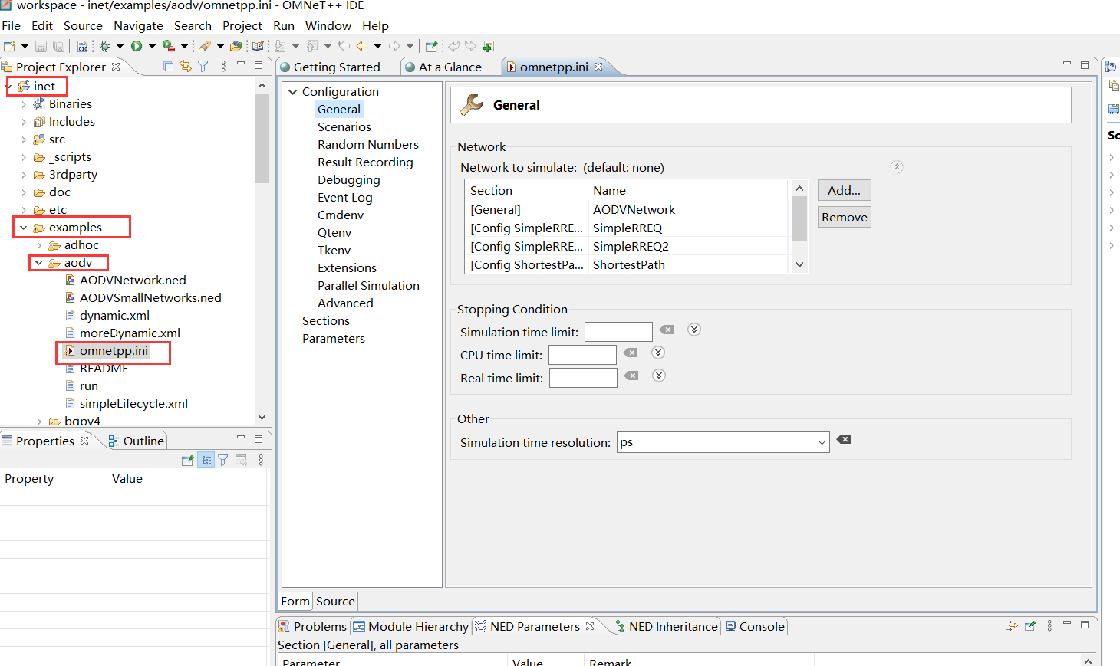Click the Save All toolbar icon
The image size is (1120, 666).
(58, 46)
